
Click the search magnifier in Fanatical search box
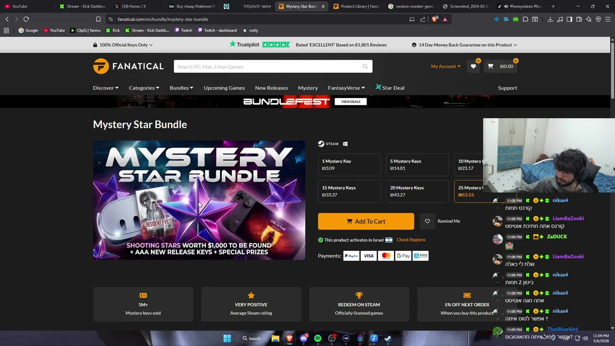366,66
